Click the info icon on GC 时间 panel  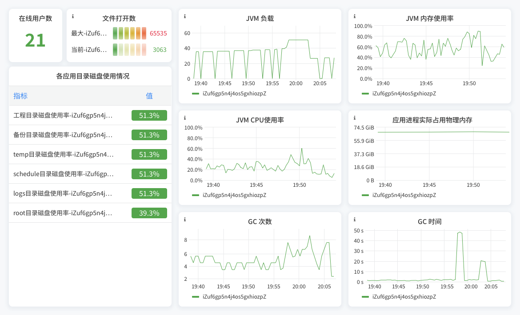point(354,220)
